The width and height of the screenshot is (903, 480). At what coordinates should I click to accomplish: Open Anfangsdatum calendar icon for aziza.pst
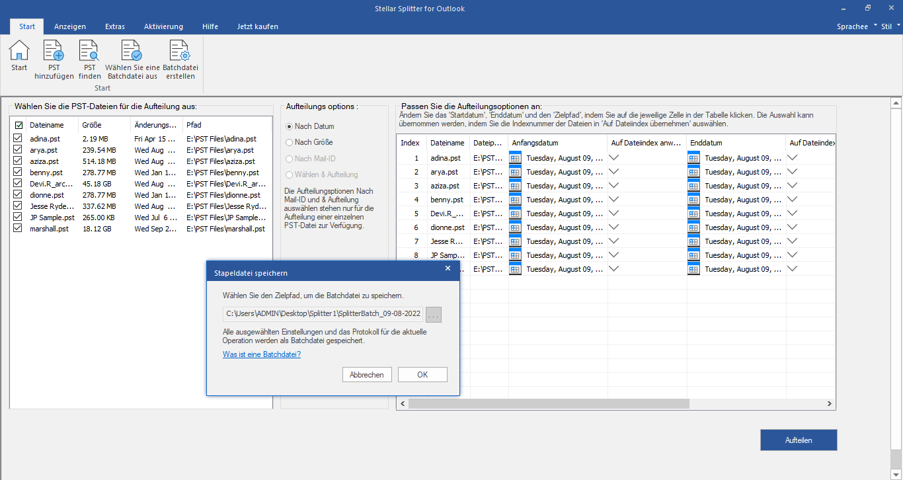(x=516, y=186)
